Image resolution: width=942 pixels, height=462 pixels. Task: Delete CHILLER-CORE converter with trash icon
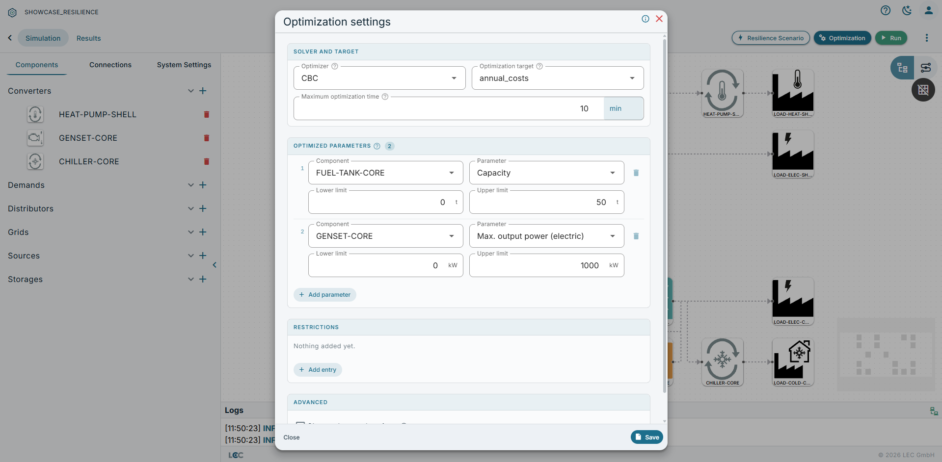click(207, 161)
